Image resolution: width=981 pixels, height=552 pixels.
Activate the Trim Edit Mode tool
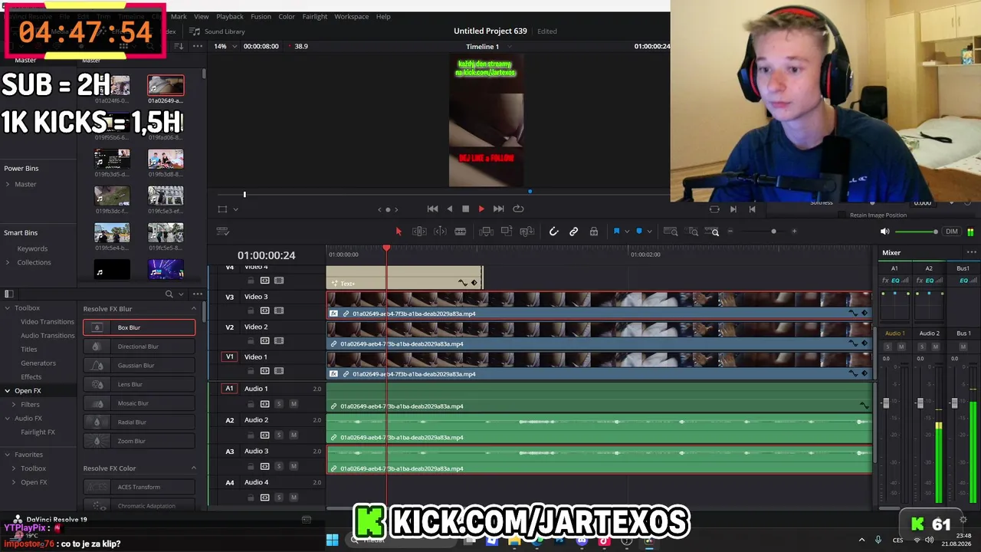[419, 232]
